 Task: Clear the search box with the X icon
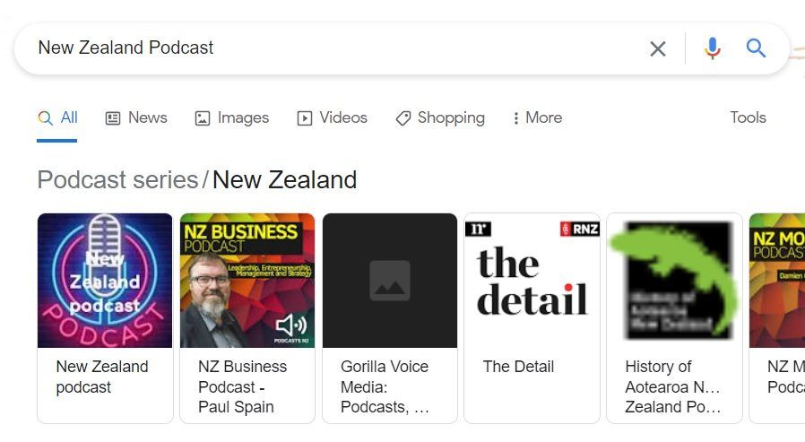658,48
